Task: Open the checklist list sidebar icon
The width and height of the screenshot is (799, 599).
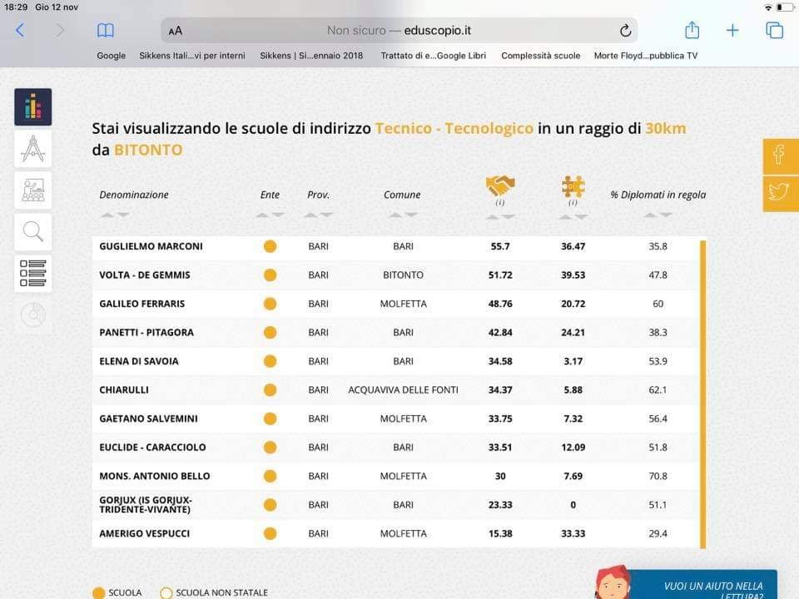Action: pyautogui.click(x=33, y=274)
